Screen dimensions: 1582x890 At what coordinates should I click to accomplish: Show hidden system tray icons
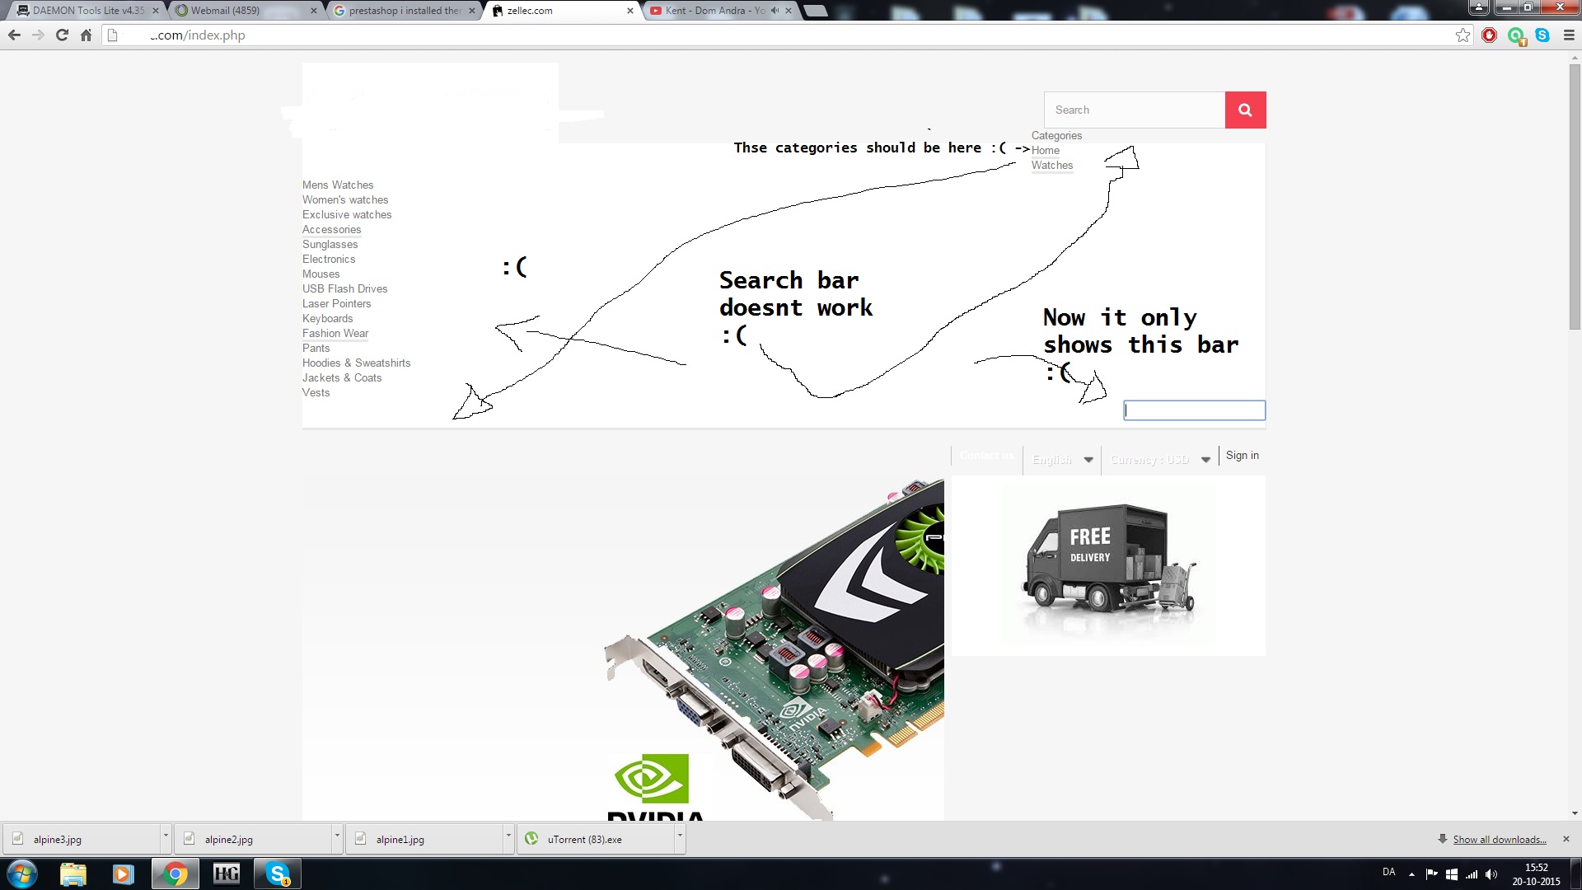pos(1411,874)
